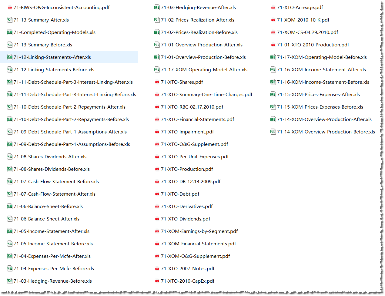The width and height of the screenshot is (385, 296).
Task: Click the Excel icon of 71-05-Income-Statement-After.xls
Action: pyautogui.click(x=10, y=231)
